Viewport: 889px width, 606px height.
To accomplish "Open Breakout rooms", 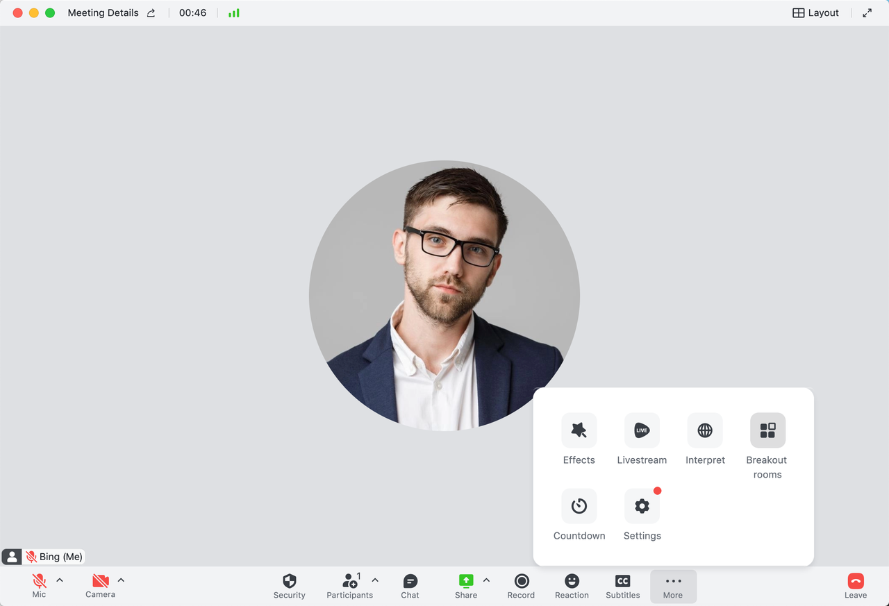I will [767, 430].
